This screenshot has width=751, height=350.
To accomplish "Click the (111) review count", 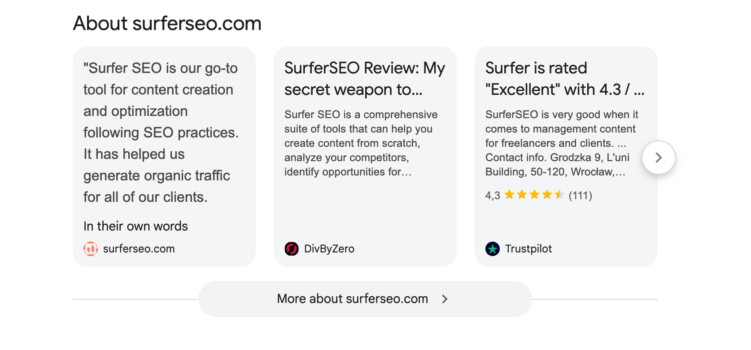I will 580,196.
